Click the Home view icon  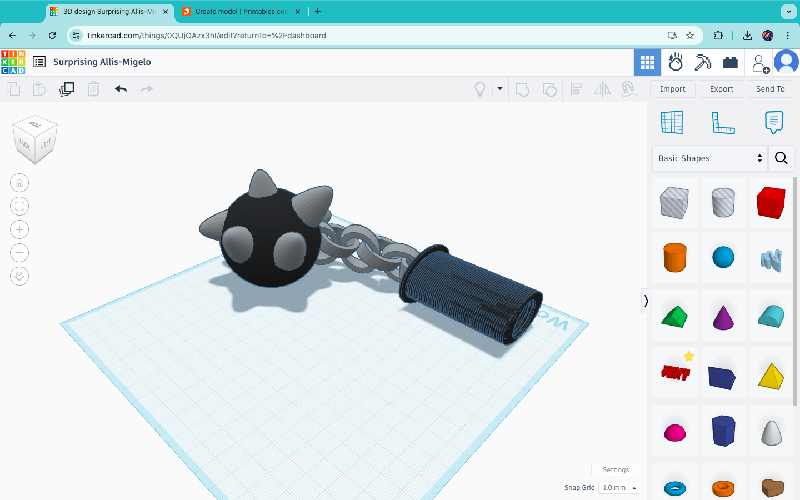[19, 183]
